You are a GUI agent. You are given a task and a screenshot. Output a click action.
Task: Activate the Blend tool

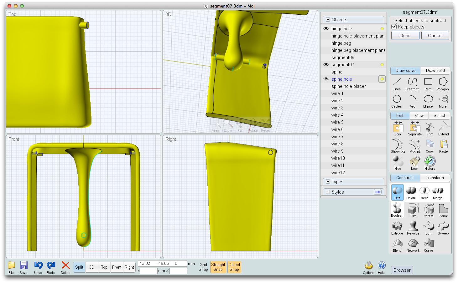click(x=397, y=245)
